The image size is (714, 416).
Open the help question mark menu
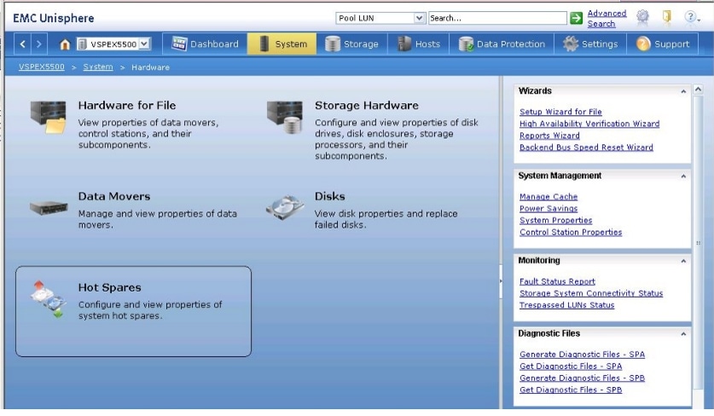pyautogui.click(x=692, y=17)
